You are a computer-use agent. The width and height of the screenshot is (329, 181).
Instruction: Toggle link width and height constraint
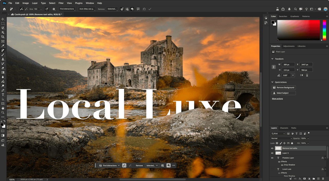tap(274, 67)
